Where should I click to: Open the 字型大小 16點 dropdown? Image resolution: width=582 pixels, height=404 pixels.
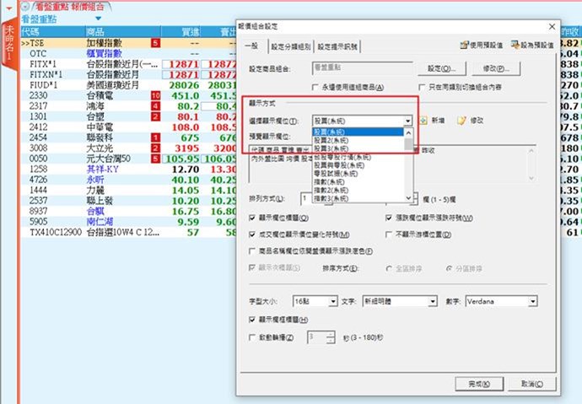coord(333,301)
